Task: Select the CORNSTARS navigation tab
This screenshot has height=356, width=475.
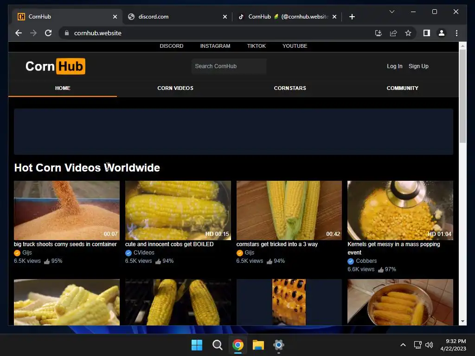Action: 290,88
